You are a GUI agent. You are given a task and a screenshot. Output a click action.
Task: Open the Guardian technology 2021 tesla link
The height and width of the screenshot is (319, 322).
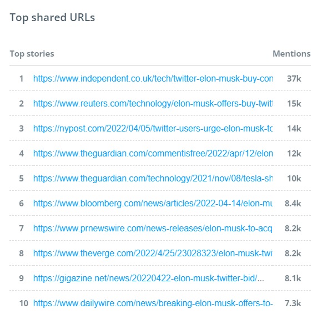click(153, 179)
